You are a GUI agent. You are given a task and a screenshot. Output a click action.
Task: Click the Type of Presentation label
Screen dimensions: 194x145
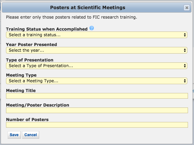pyautogui.click(x=30, y=60)
